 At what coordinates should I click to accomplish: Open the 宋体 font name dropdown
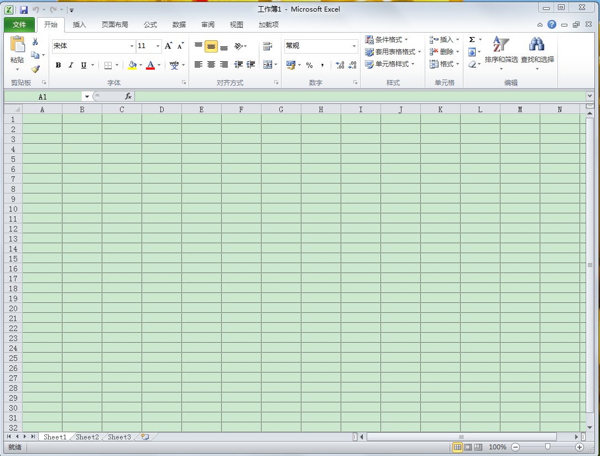tap(132, 46)
